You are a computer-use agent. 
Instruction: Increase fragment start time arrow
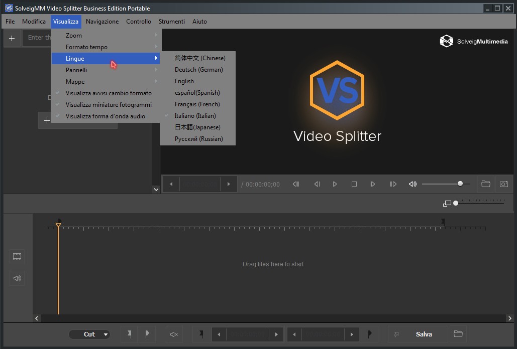click(276, 334)
